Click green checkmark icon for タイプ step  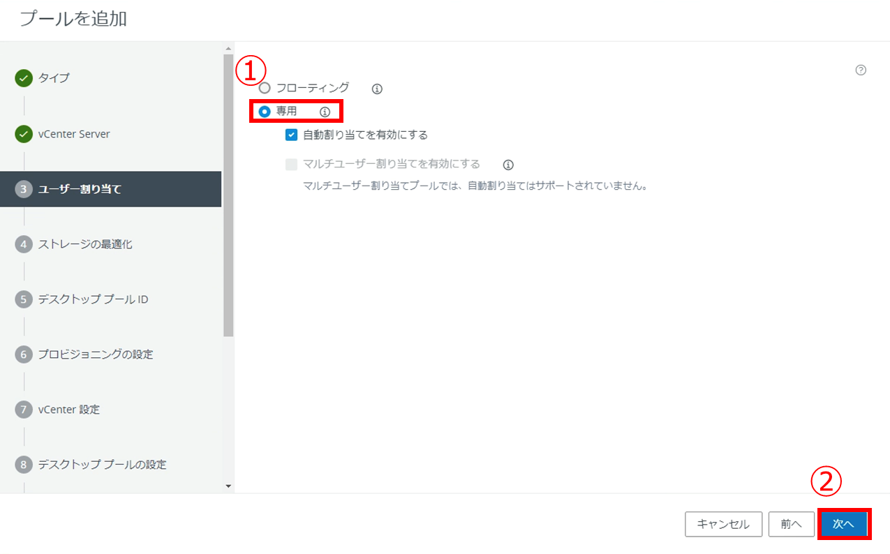(x=24, y=78)
